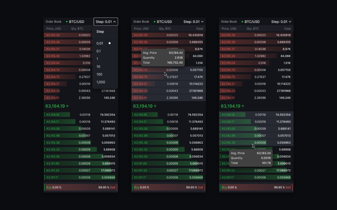
Task: Click the Buy/Sell ratio bar in left order book
Action: tap(81, 187)
